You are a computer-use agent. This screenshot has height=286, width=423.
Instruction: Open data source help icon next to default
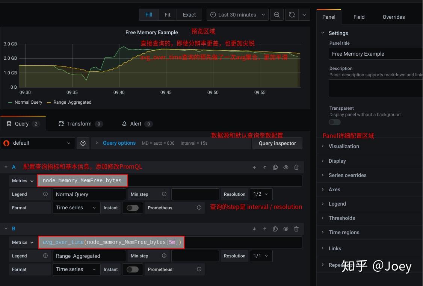tap(83, 143)
